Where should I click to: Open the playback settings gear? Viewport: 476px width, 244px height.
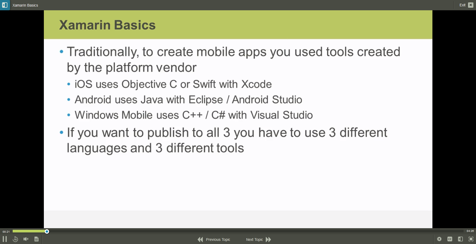coord(439,239)
